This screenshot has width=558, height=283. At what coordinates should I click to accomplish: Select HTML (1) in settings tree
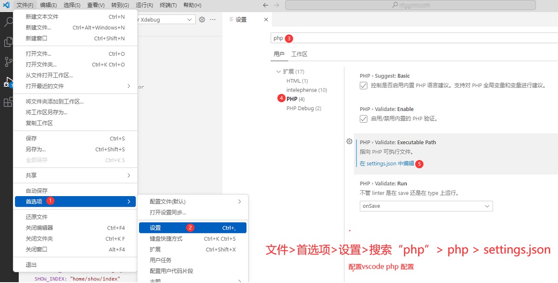(x=297, y=81)
